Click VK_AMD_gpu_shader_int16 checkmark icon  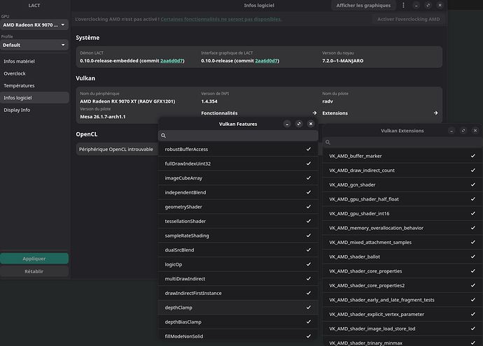pyautogui.click(x=472, y=213)
